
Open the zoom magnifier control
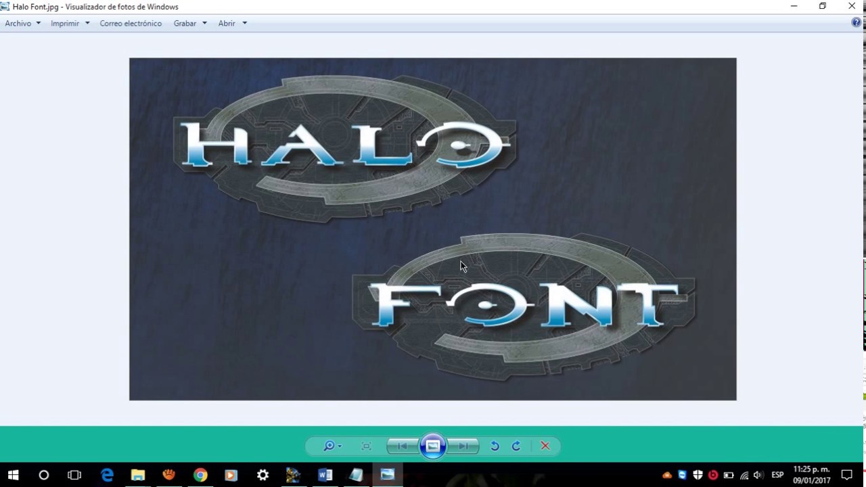[332, 446]
